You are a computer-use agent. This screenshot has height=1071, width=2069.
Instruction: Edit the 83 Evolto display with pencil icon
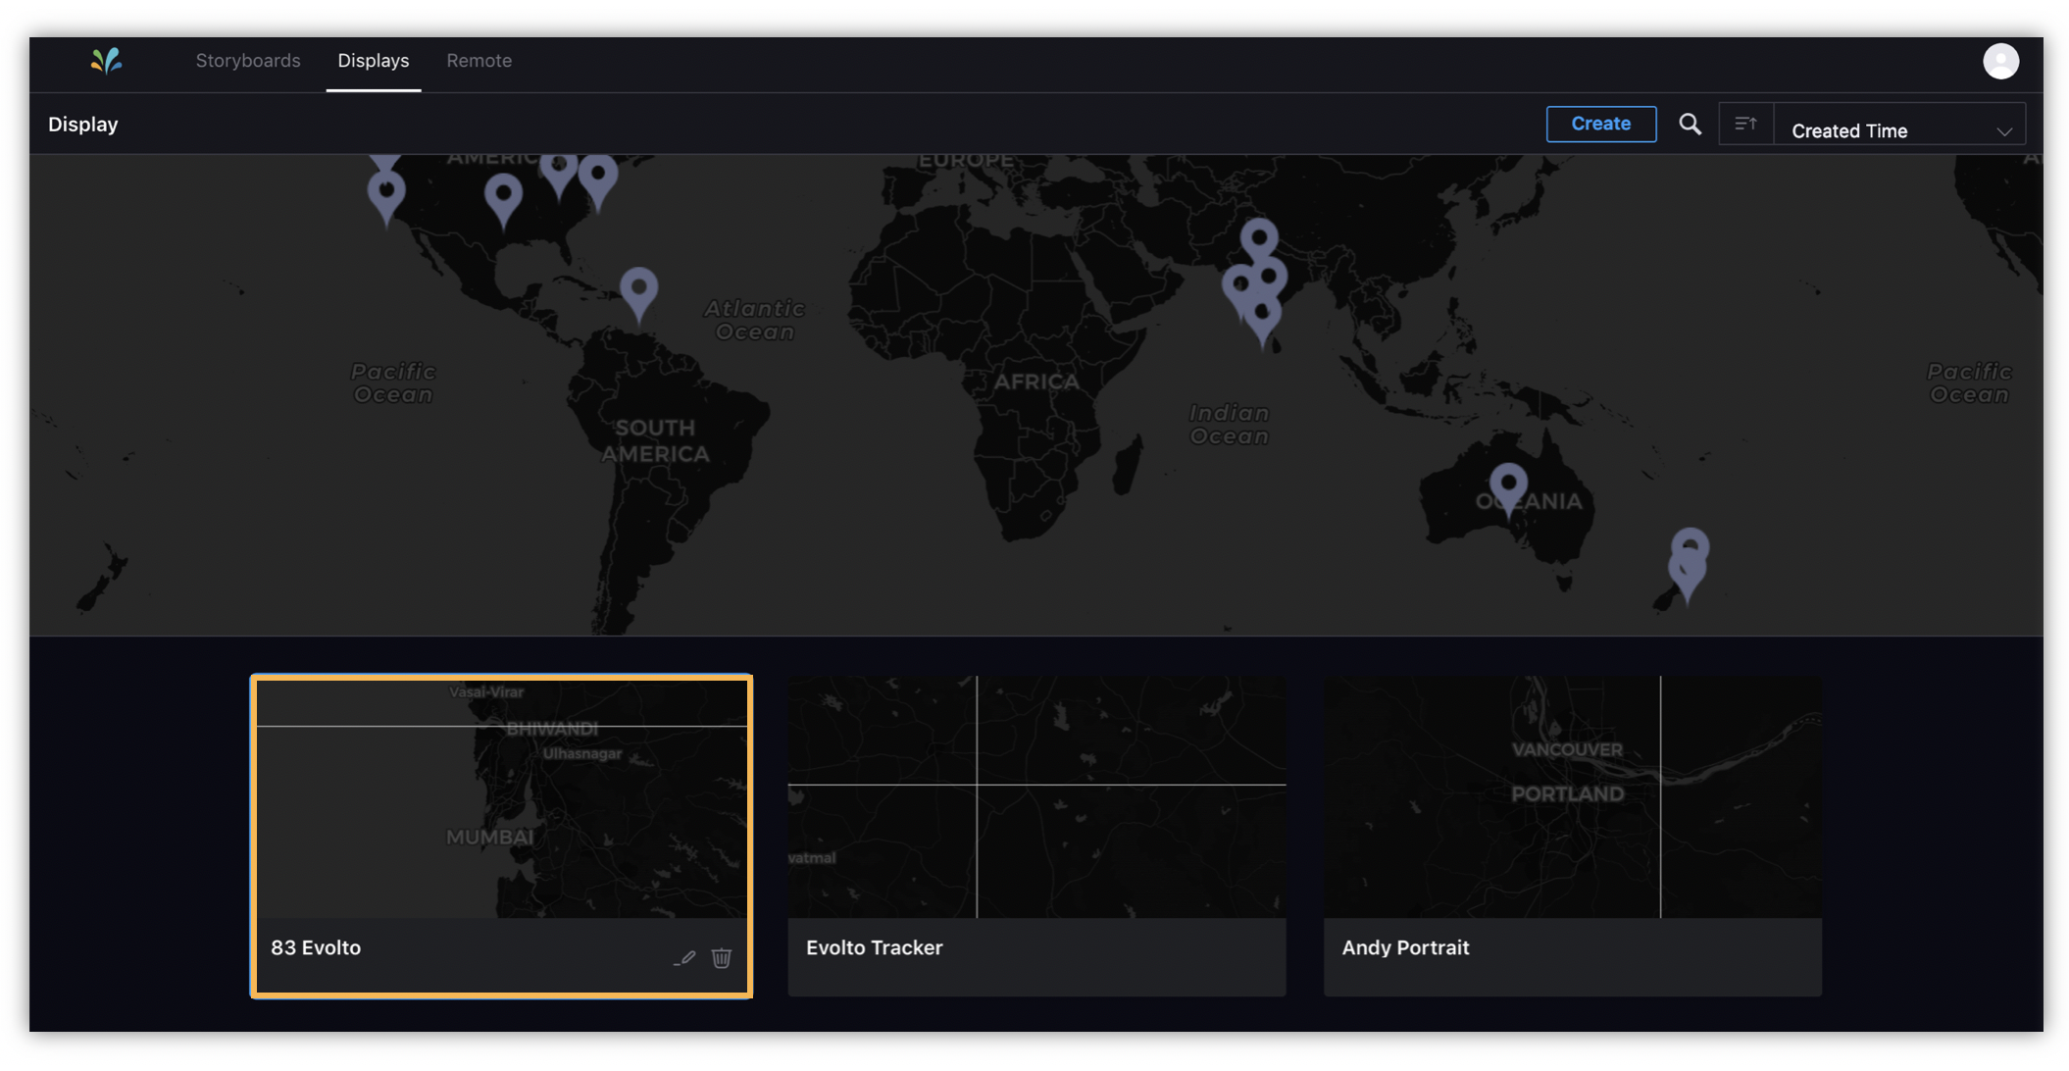[685, 957]
